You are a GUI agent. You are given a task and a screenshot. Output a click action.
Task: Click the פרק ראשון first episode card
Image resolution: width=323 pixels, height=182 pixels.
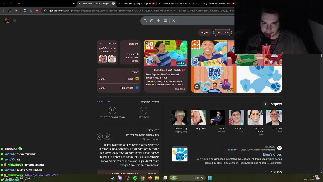pos(130,52)
